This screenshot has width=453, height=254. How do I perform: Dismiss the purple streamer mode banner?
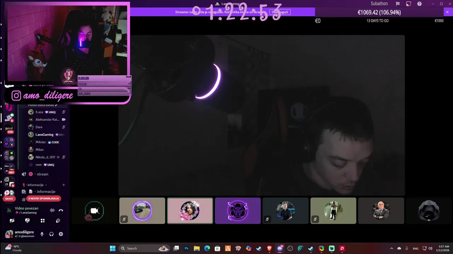tap(447, 12)
